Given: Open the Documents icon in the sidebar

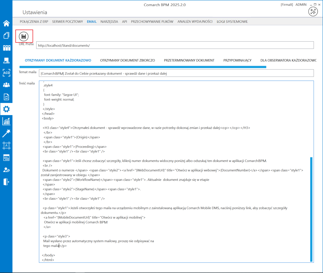Looking at the screenshot, I should [6, 35].
